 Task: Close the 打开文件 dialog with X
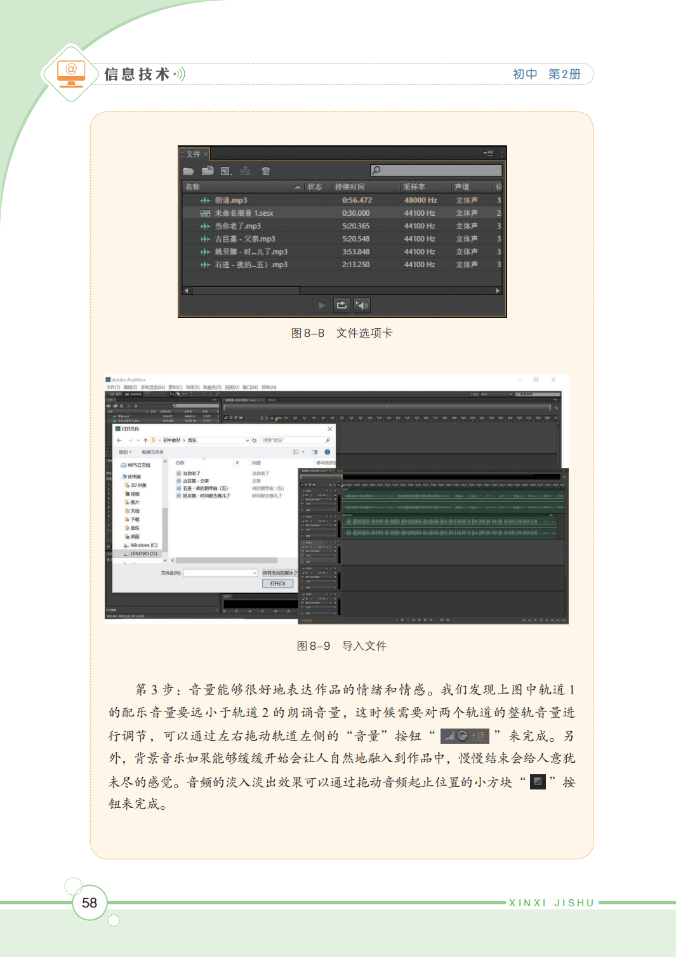click(329, 429)
